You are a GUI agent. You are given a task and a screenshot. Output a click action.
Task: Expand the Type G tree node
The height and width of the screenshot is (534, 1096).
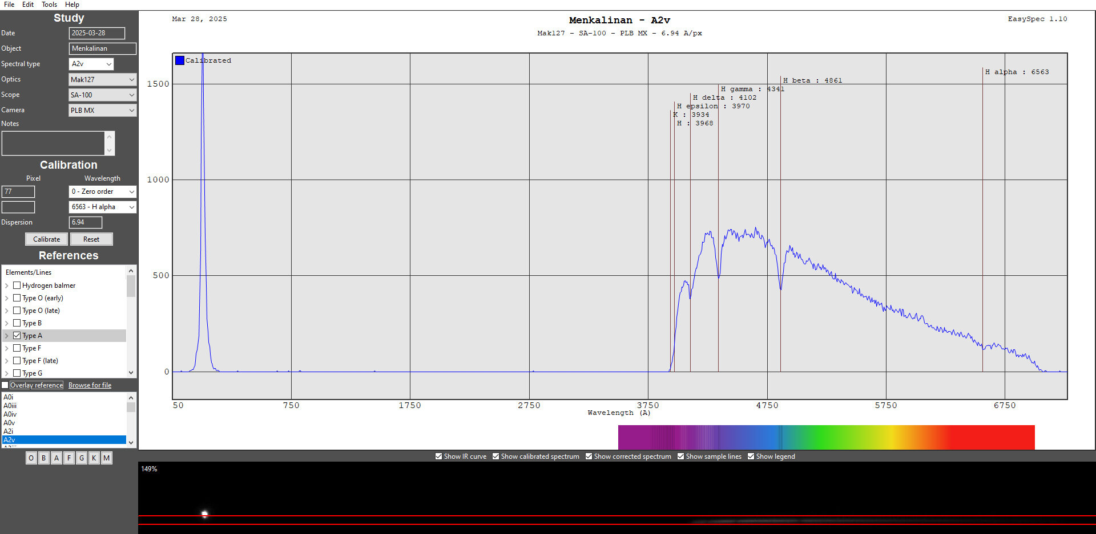(x=7, y=373)
